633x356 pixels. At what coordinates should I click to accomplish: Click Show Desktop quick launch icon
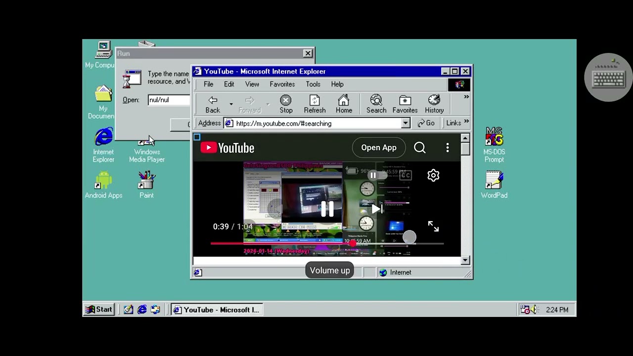[129, 310]
